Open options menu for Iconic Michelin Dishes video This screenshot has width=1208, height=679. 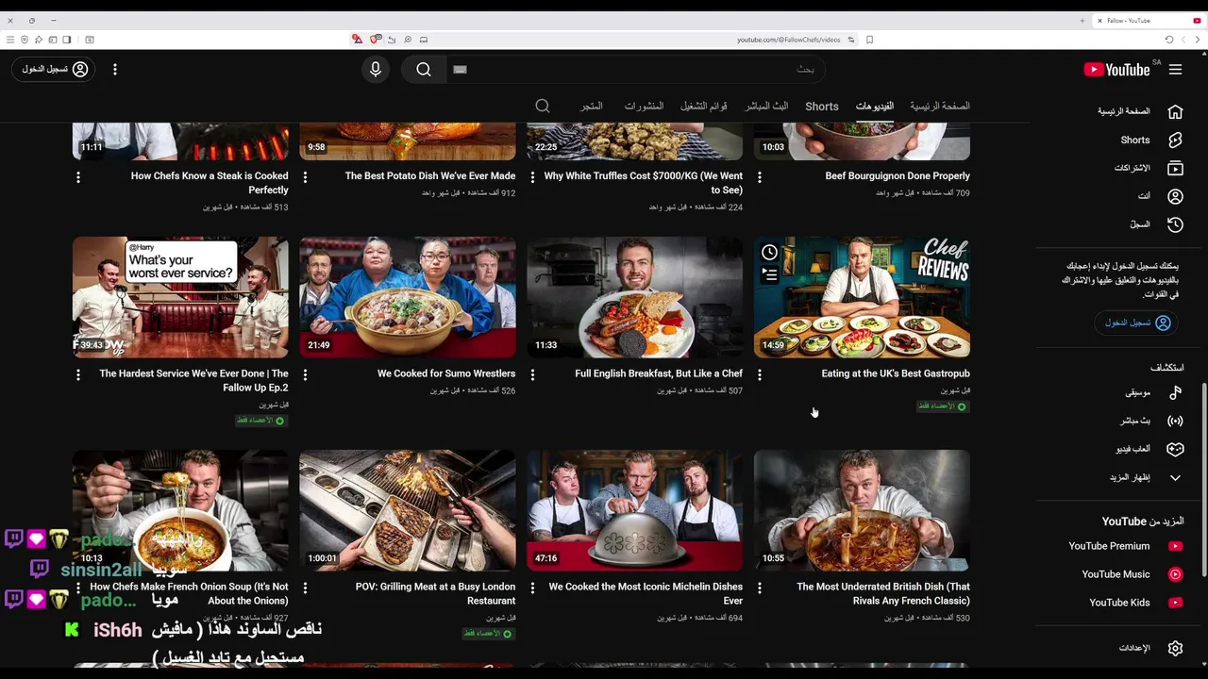tap(532, 588)
